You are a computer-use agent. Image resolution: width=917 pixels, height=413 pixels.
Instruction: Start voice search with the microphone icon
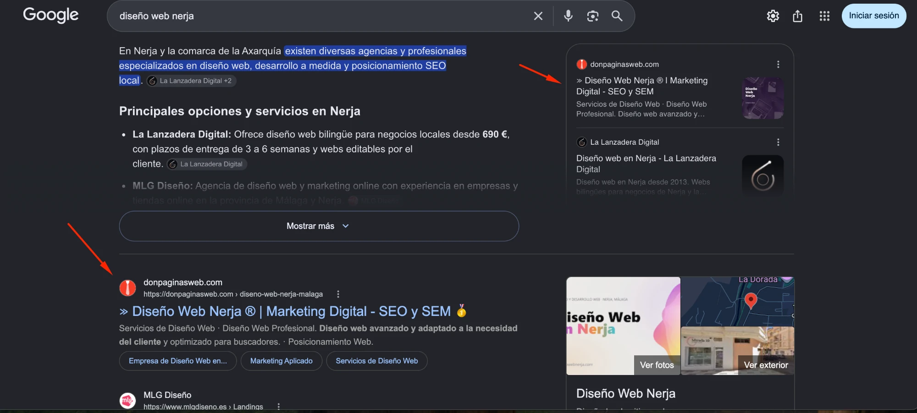tap(568, 16)
